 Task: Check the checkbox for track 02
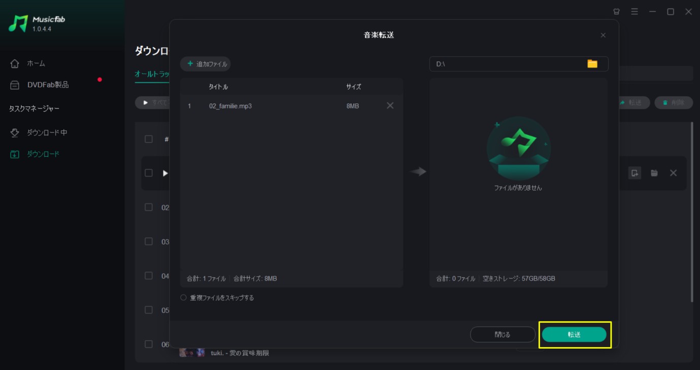point(149,207)
